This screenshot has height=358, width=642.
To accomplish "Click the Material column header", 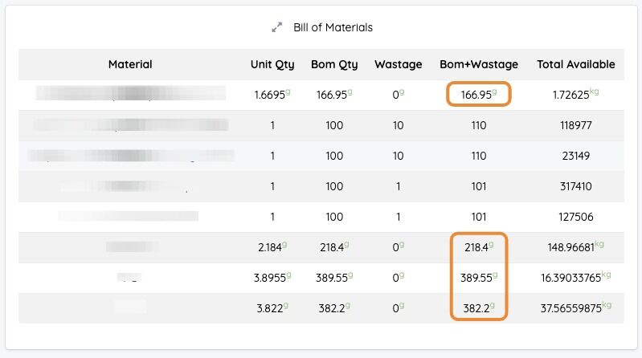I will coord(130,64).
